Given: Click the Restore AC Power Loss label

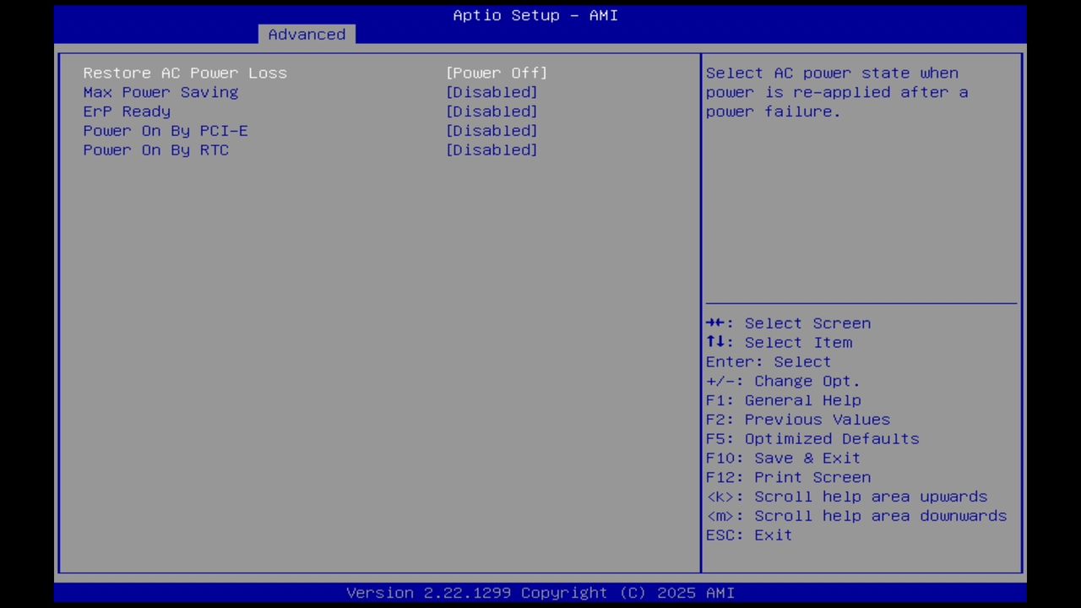Looking at the screenshot, I should pyautogui.click(x=185, y=73).
